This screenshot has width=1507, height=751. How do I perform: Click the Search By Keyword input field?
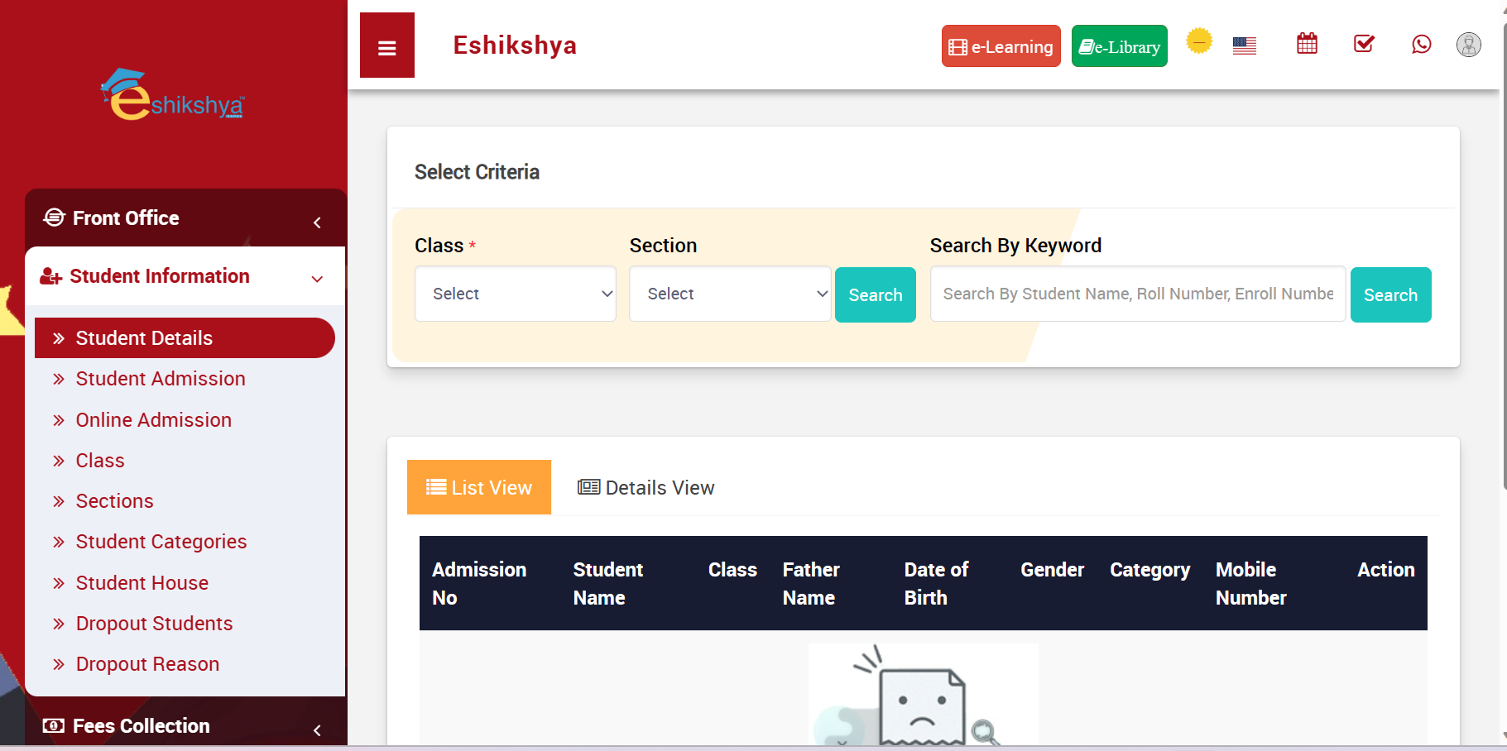pos(1137,294)
